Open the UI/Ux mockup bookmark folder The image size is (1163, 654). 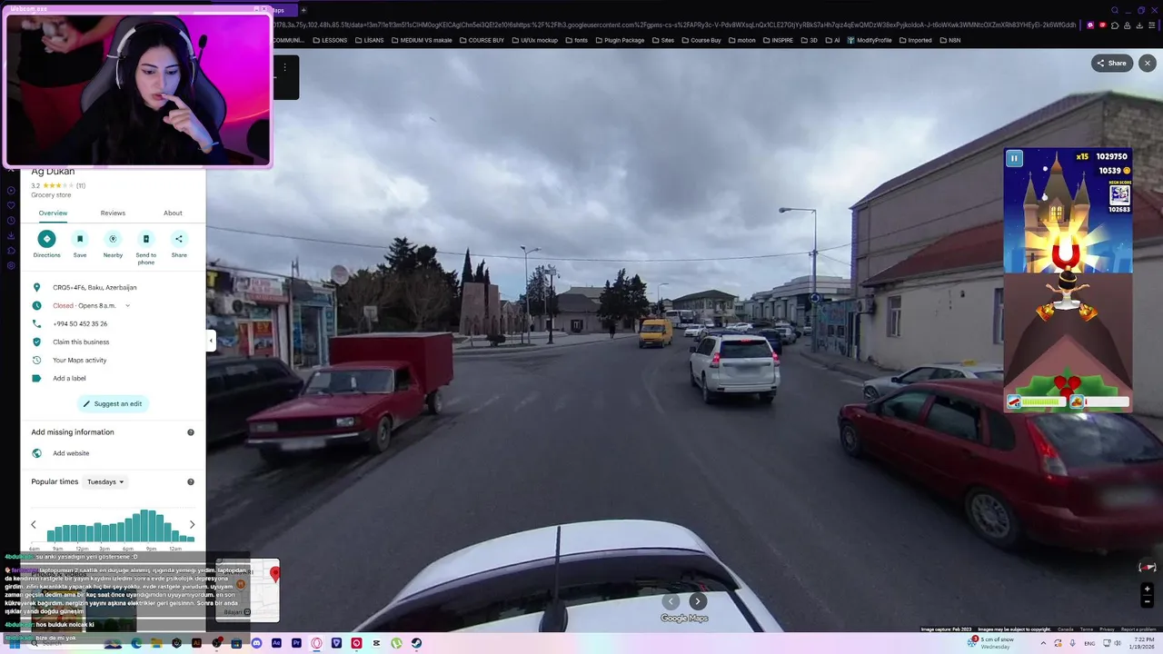(x=534, y=40)
